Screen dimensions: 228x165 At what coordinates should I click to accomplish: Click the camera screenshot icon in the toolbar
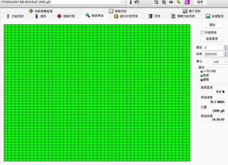(x=171, y=2)
